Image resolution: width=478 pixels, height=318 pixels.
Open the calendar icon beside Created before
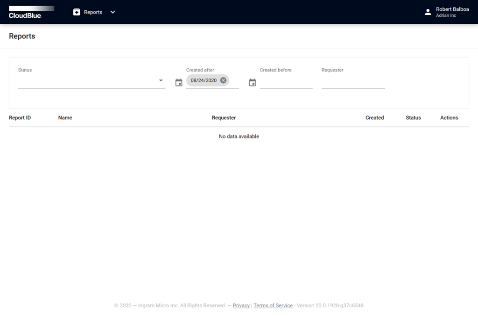coord(252,82)
